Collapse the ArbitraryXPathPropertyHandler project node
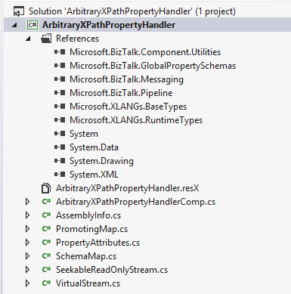Screen dimensions: 291x294 tap(14, 25)
